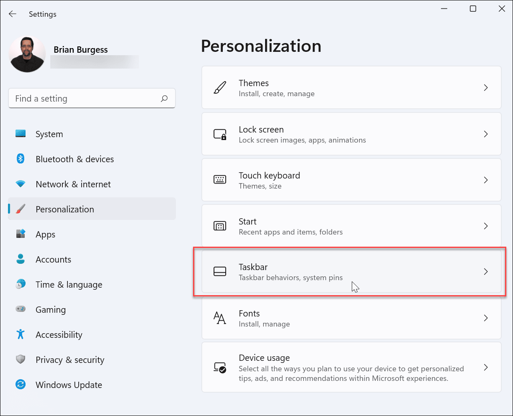Go back using the arrow button
The height and width of the screenshot is (416, 513).
point(12,14)
